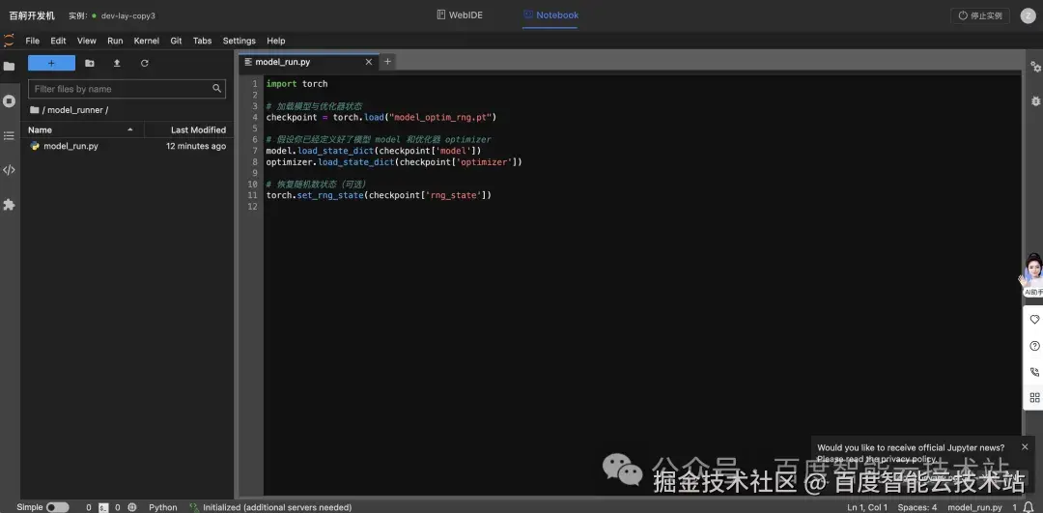
Task: Switch to the WebIDE tab
Action: click(460, 14)
